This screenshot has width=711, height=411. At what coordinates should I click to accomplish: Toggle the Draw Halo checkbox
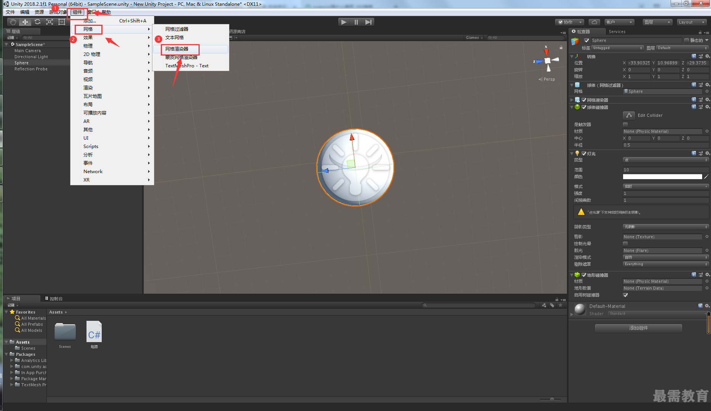(x=625, y=244)
